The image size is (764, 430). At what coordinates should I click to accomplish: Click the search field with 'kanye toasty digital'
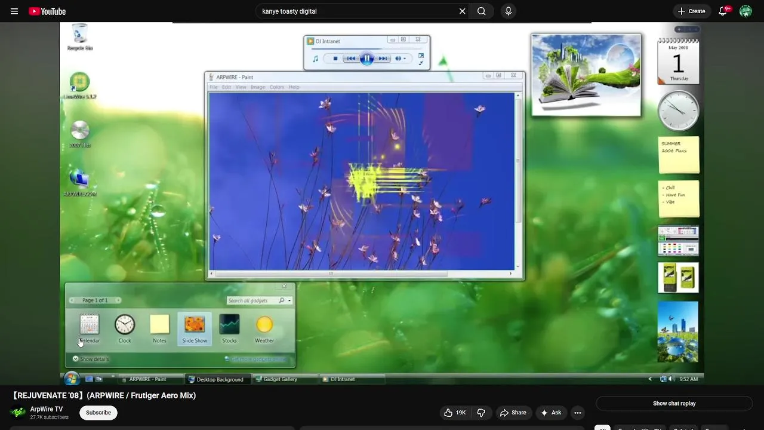pos(358,11)
